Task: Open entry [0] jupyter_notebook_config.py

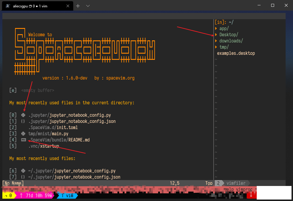Action: [60, 115]
